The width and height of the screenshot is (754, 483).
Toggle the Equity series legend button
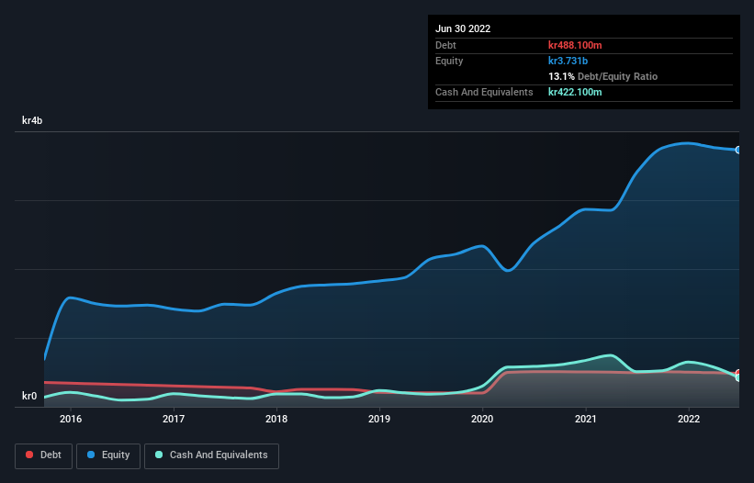point(108,455)
